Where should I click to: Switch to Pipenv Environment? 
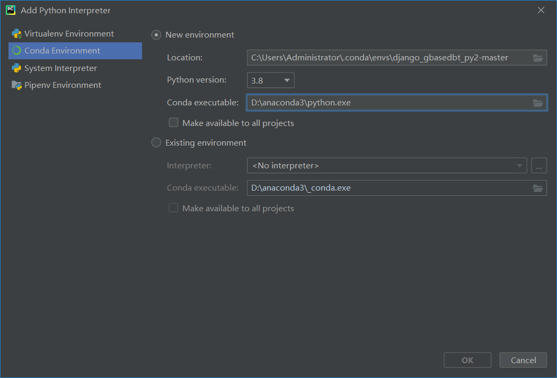pos(75,85)
